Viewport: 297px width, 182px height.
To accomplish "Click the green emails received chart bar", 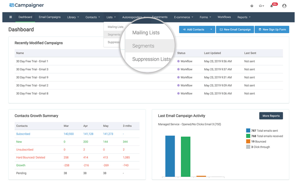I will click(x=186, y=157).
